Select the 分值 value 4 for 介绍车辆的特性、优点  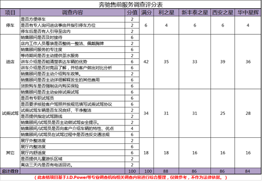pos(132,129)
